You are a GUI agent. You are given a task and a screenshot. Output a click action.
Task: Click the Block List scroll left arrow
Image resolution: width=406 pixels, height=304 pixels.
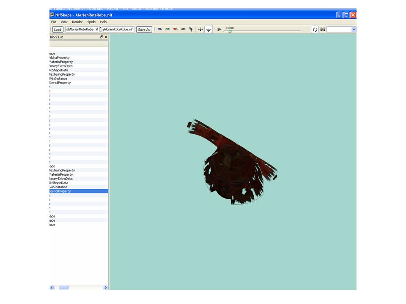52,288
